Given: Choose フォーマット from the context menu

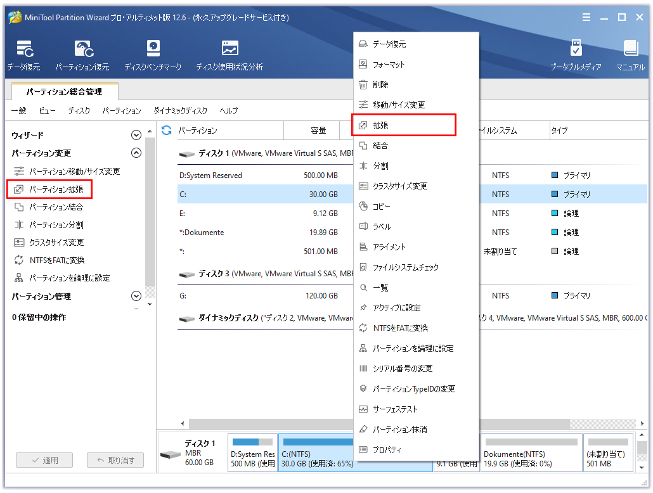Looking at the screenshot, I should (389, 65).
